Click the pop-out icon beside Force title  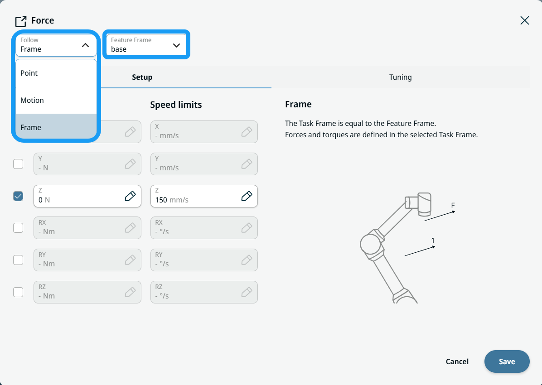click(x=21, y=21)
